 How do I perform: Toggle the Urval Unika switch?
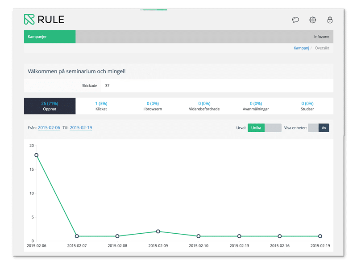264,128
